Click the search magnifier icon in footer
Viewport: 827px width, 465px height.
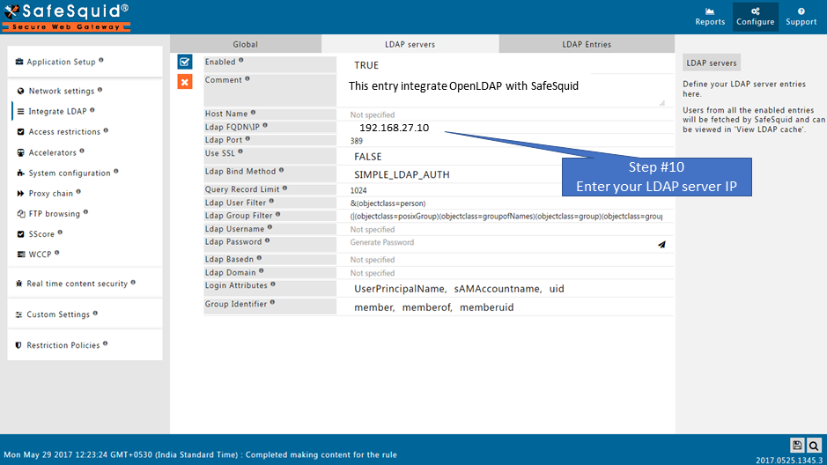[x=815, y=446]
